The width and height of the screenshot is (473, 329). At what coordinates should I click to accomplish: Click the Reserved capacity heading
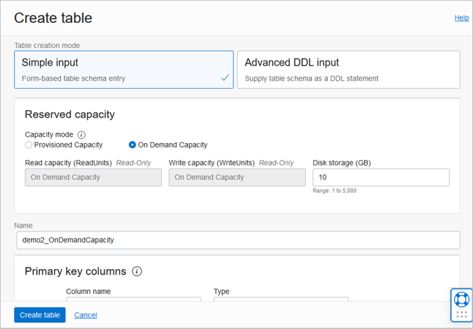coord(70,115)
